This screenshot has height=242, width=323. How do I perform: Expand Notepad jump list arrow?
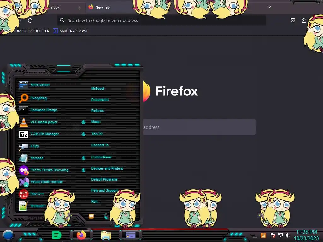click(x=83, y=158)
